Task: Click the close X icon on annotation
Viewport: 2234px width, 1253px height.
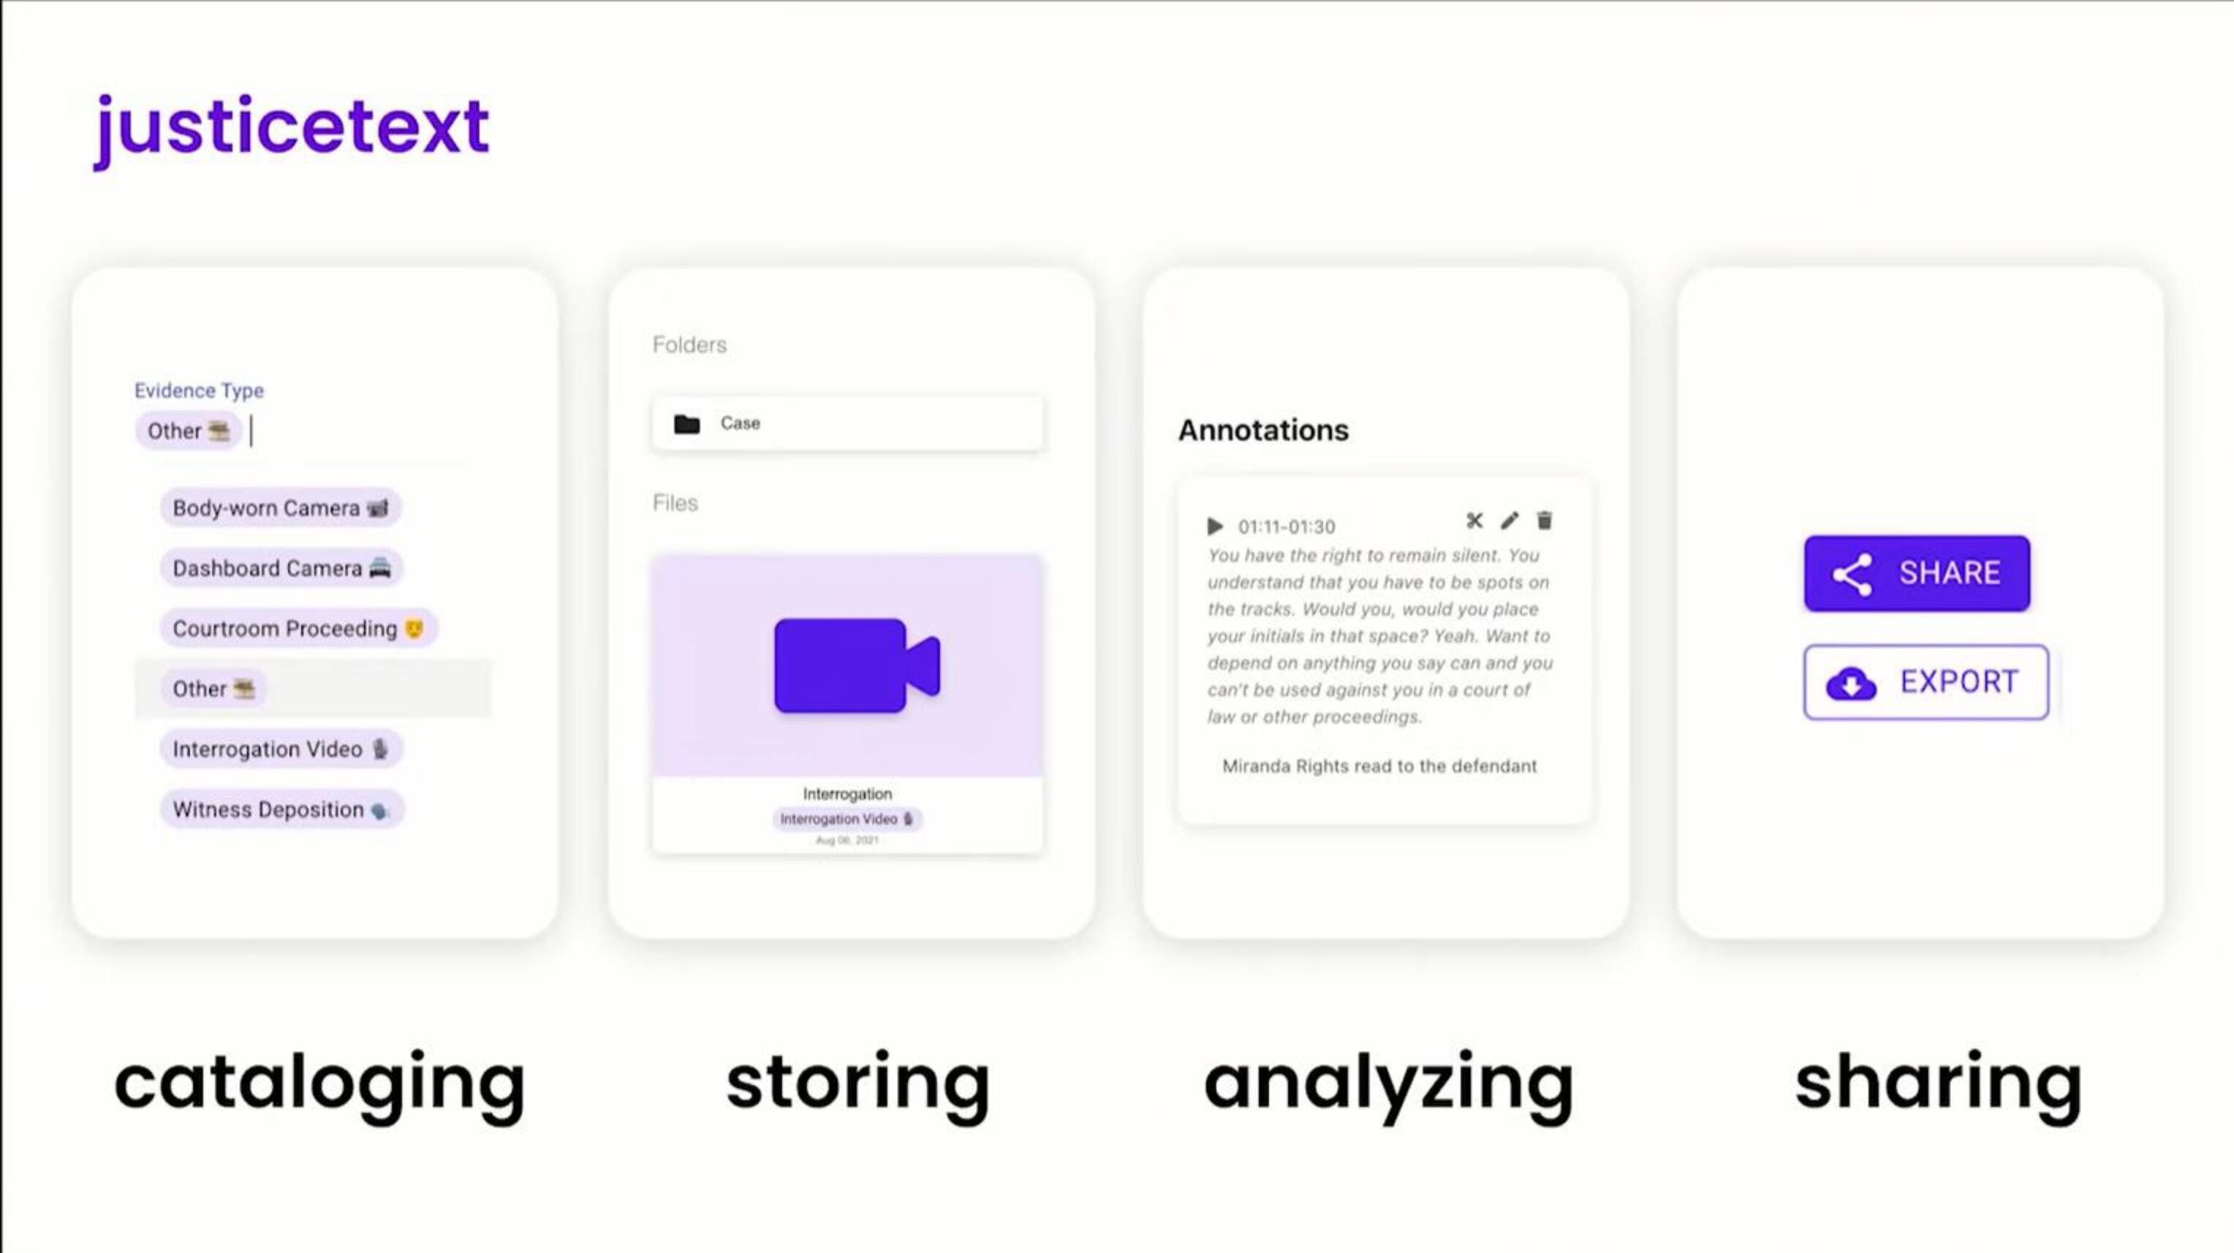Action: coord(1474,521)
